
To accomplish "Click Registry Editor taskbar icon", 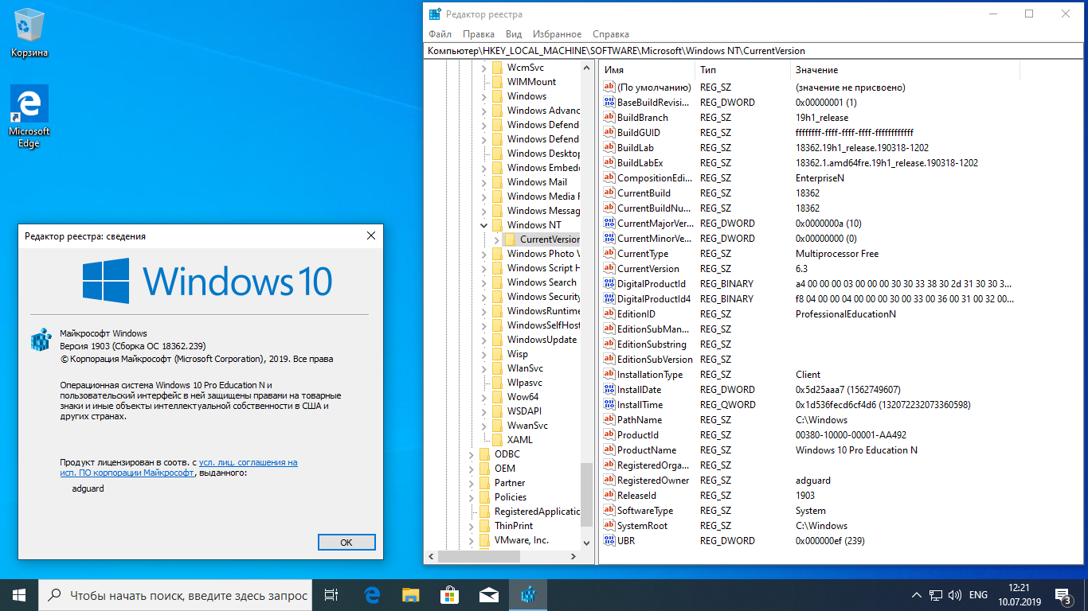I will pyautogui.click(x=527, y=595).
